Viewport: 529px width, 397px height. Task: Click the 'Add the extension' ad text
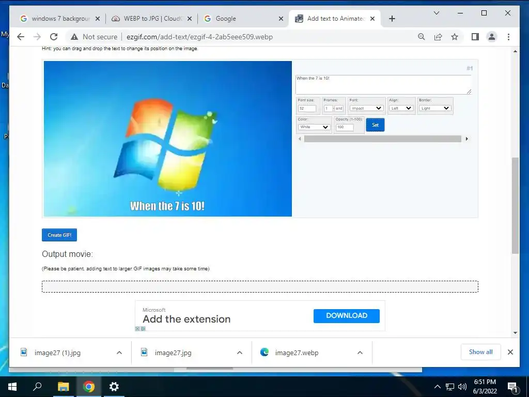point(186,319)
